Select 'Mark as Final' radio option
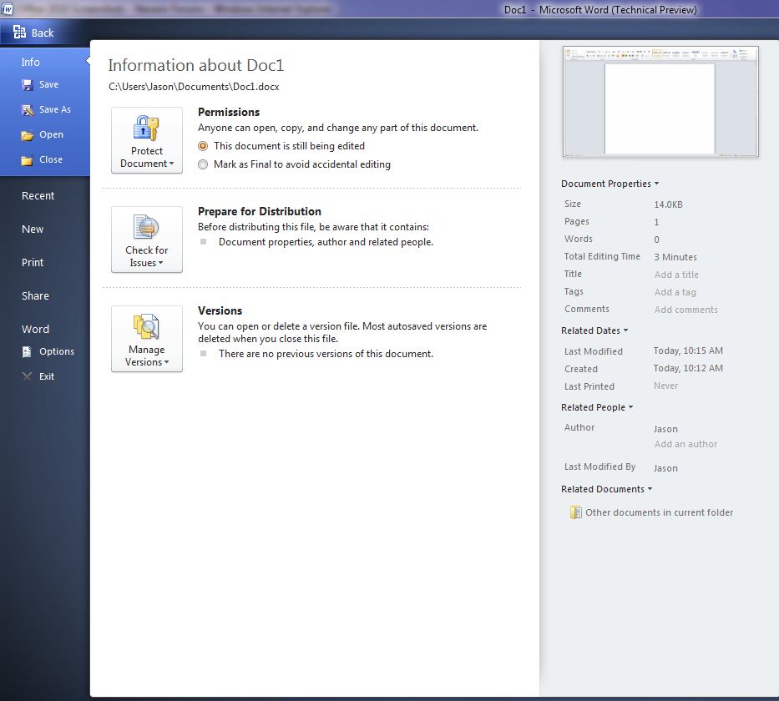This screenshot has width=779, height=701. tap(203, 164)
